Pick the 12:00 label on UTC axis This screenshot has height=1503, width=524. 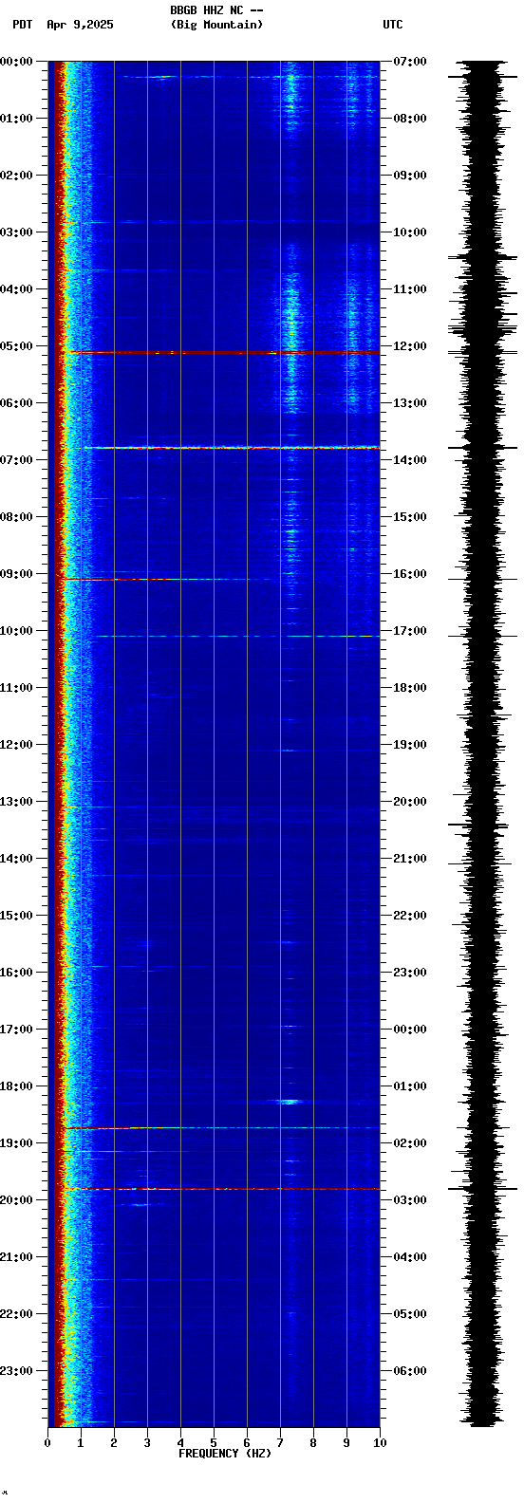(410, 346)
